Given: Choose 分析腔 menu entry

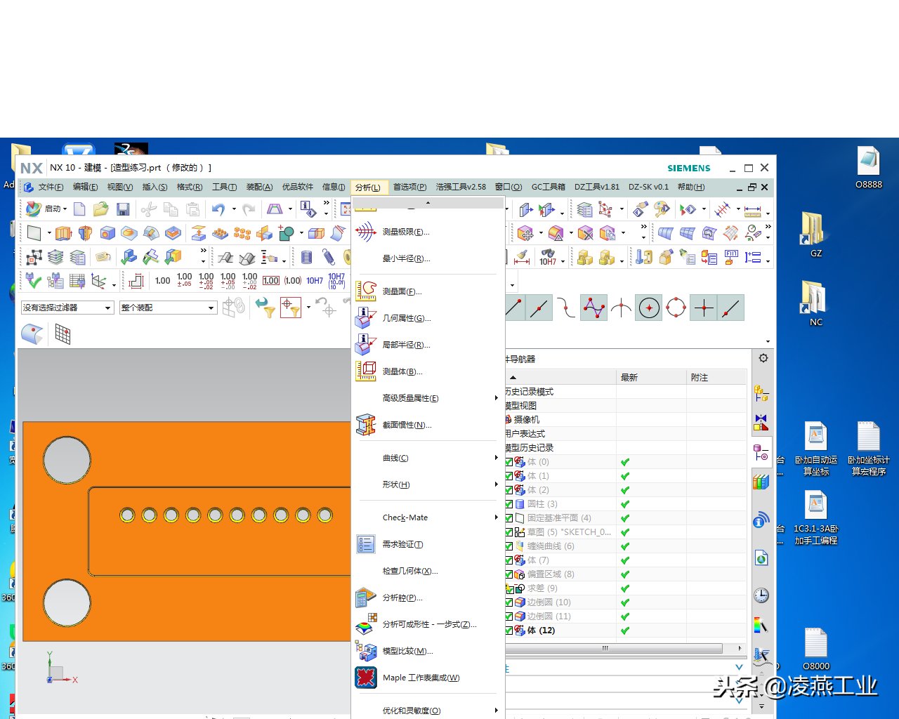Looking at the screenshot, I should tap(428, 598).
